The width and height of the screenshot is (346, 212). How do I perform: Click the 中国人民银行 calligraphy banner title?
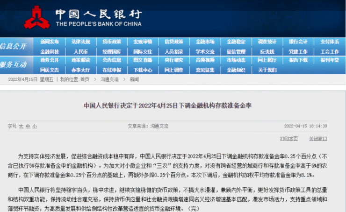click(x=99, y=14)
